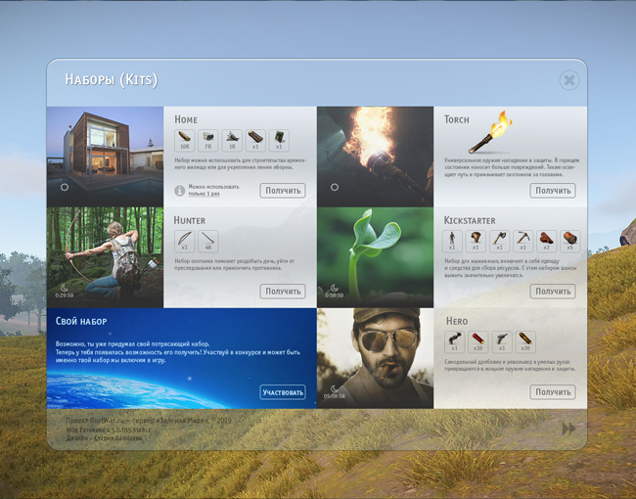The height and width of the screenshot is (499, 636).
Task: Click the moon cooldown icon on Hero image
Action: point(335,388)
